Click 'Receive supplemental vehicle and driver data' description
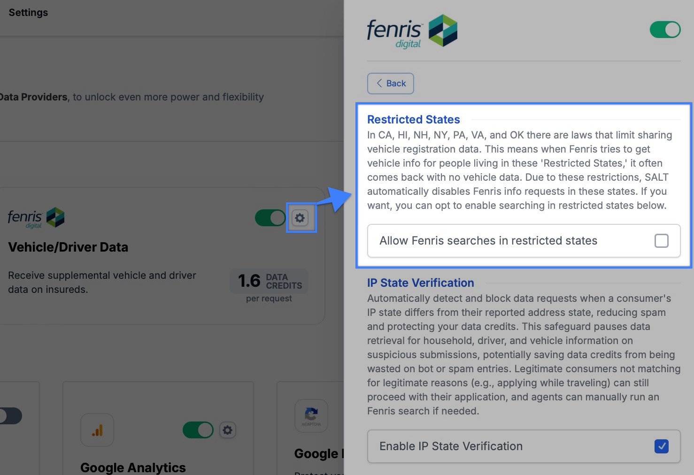 (102, 283)
